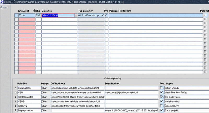Uncheck Pov. checkbox for VSMB row
This screenshot has height=113, width=209.
coord(161,101)
